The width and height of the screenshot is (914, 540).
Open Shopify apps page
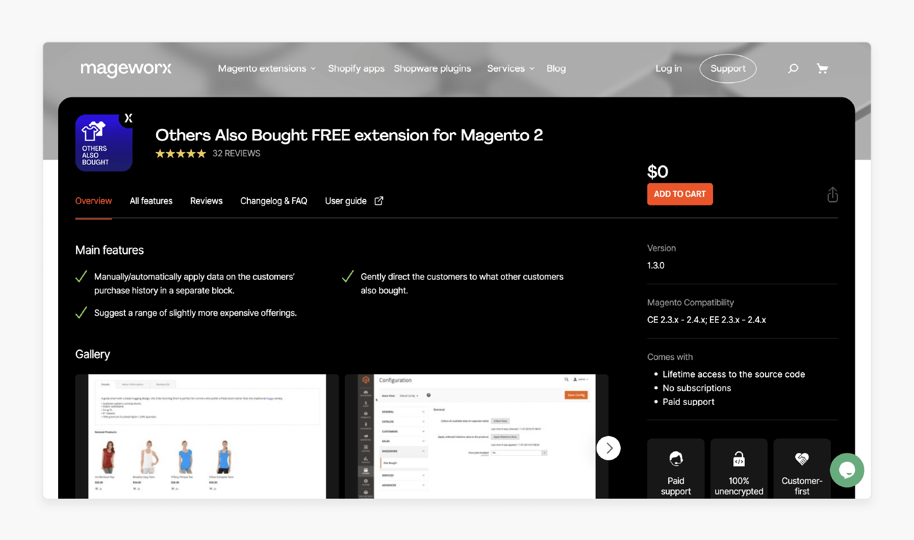tap(356, 68)
